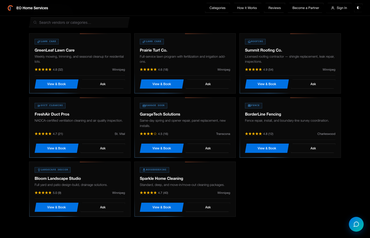The image size is (370, 238).
Task: View & Book BorderLine Fencing
Action: coord(267,148)
